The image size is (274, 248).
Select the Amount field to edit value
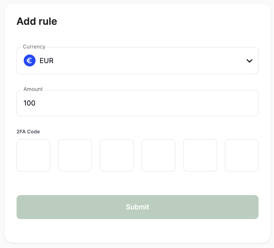138,103
